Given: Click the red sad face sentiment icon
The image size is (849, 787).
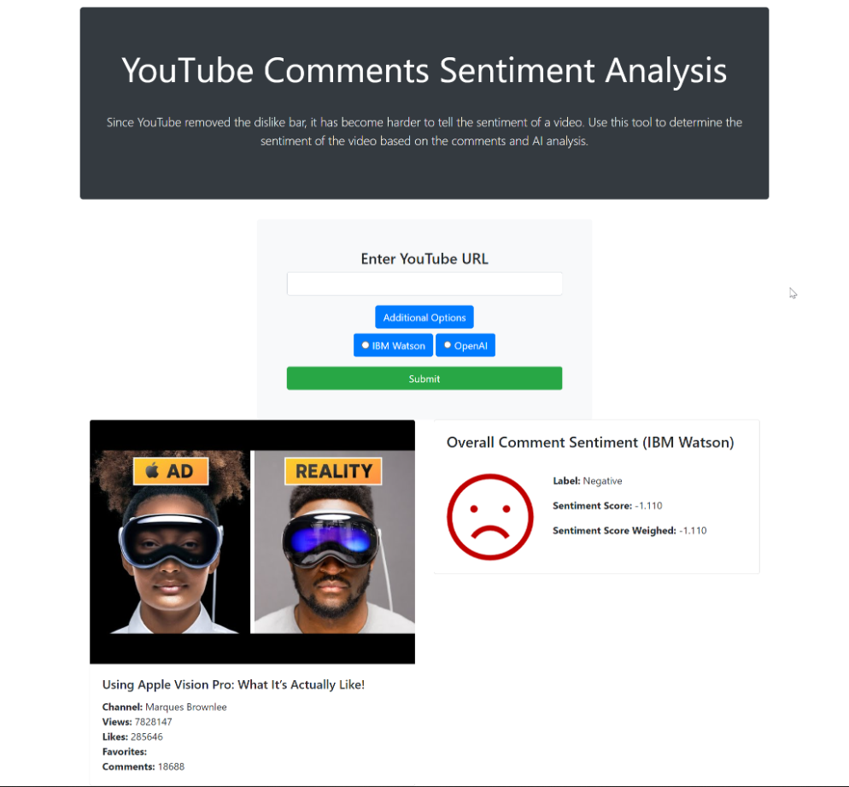Looking at the screenshot, I should pyautogui.click(x=490, y=517).
